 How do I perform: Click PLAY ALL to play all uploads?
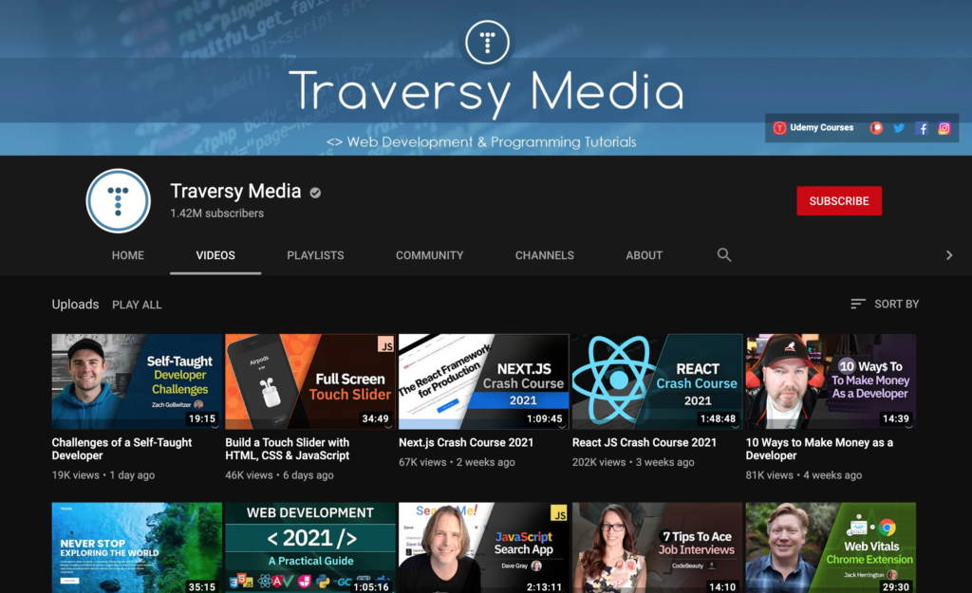pyautogui.click(x=137, y=305)
